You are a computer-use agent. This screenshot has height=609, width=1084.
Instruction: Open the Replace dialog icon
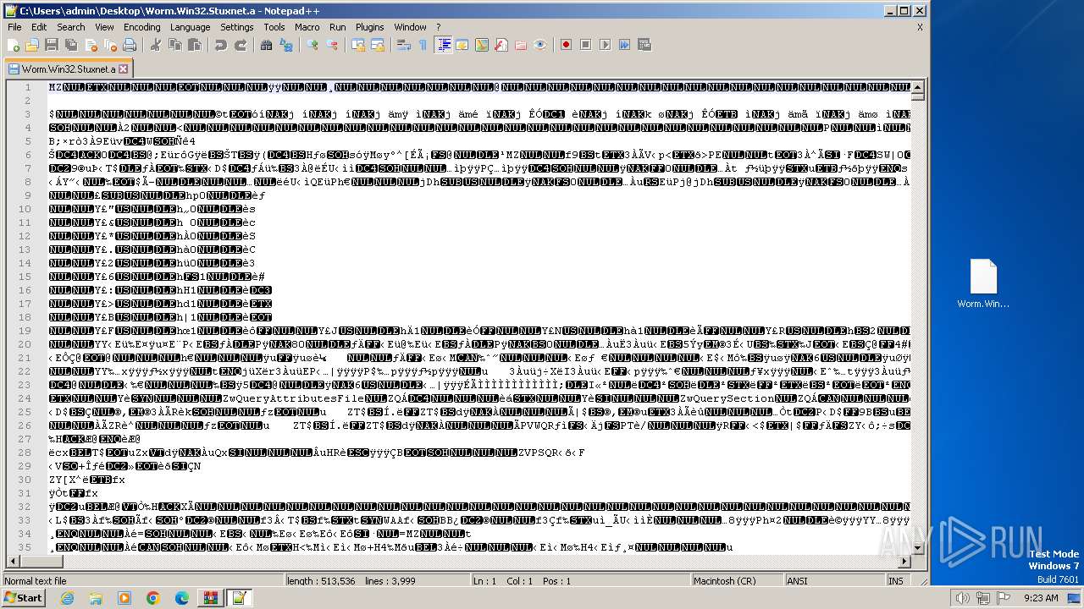coord(286,45)
